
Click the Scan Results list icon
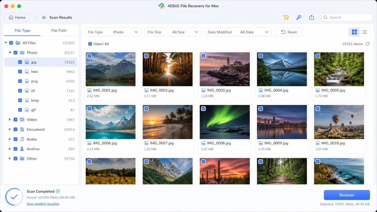44,18
